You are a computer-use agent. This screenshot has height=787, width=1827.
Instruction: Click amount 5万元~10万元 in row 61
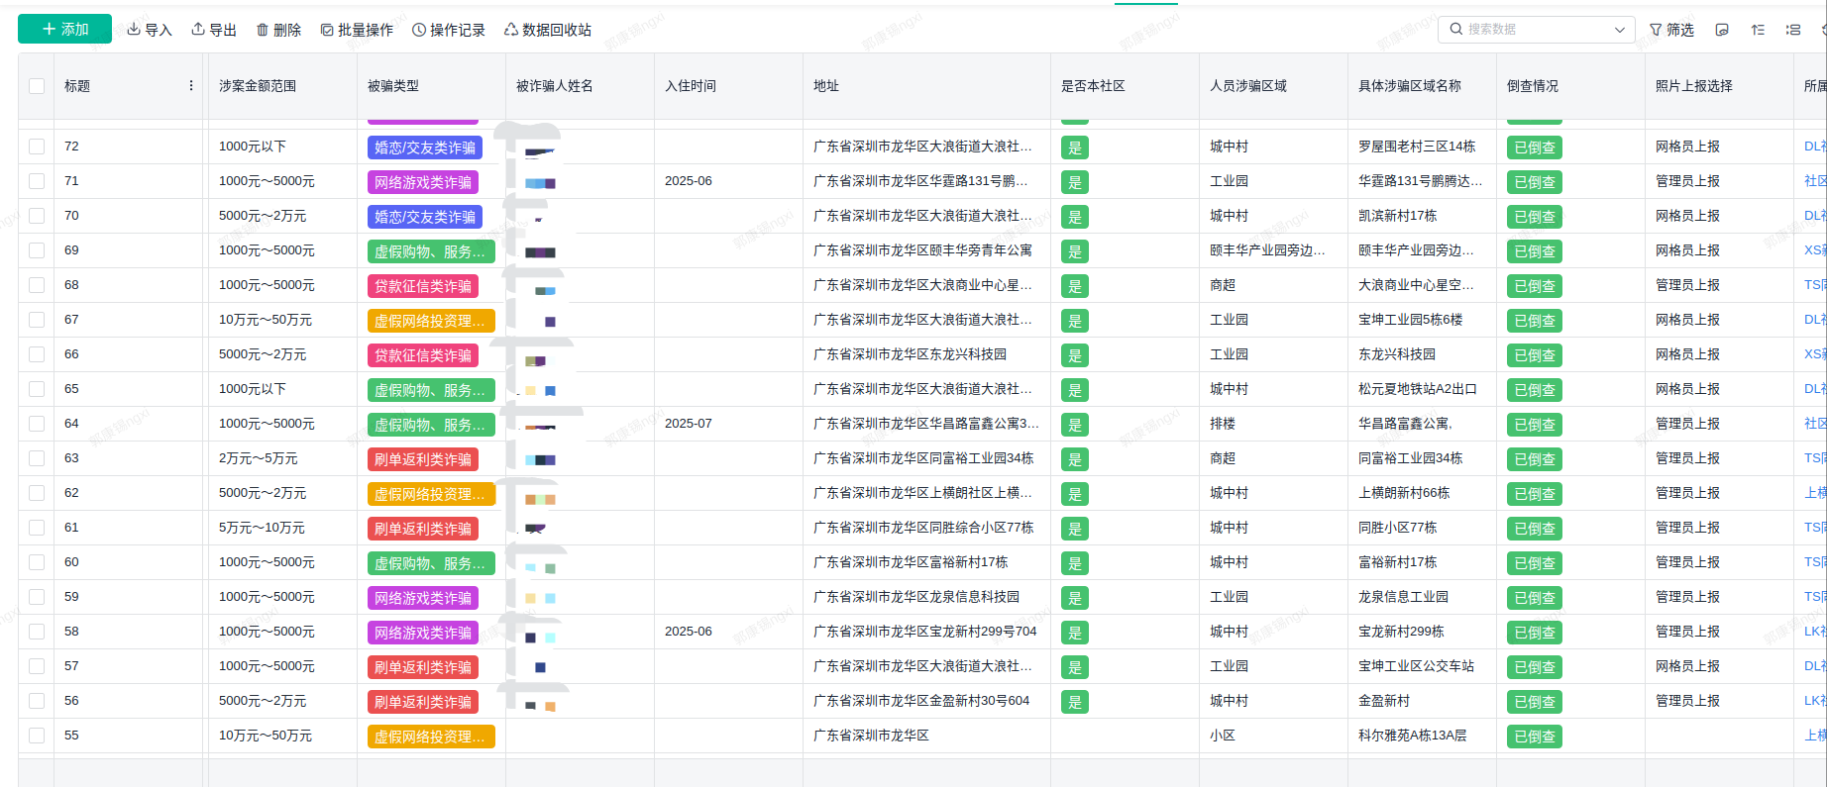pyautogui.click(x=262, y=528)
